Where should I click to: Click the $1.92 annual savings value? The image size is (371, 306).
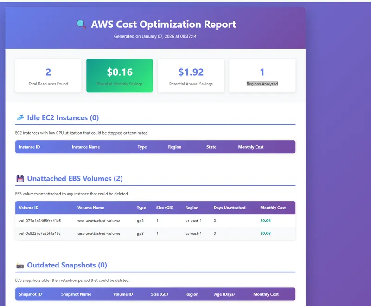pyautogui.click(x=191, y=72)
